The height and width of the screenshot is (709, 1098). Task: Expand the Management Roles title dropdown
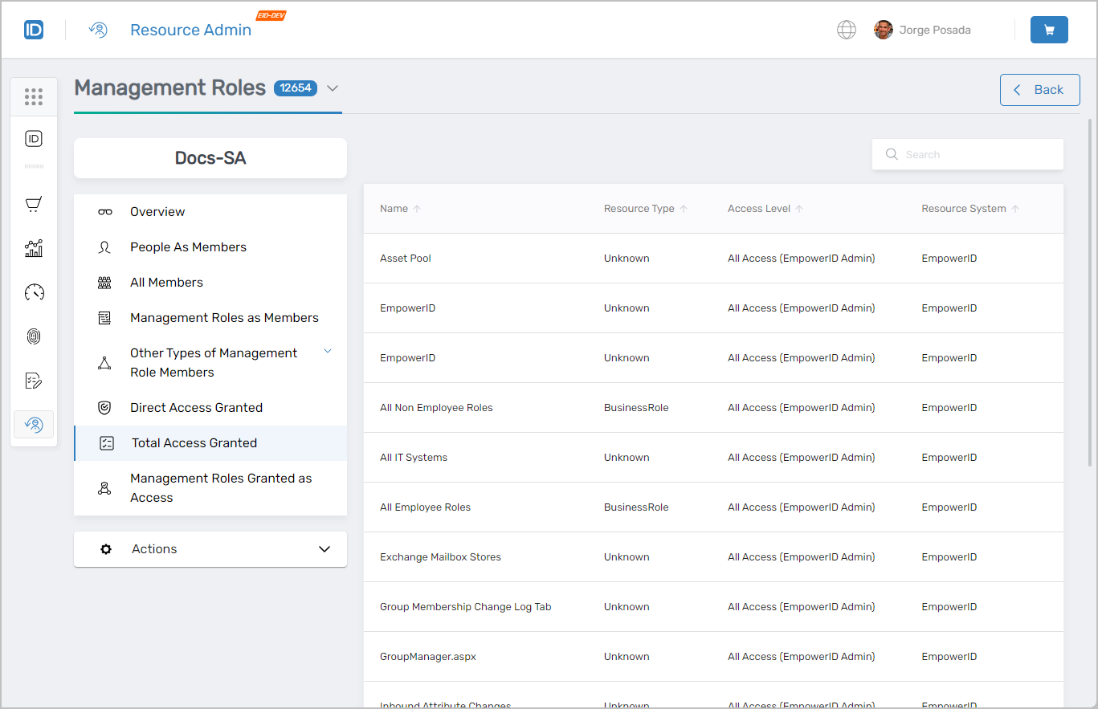(333, 88)
